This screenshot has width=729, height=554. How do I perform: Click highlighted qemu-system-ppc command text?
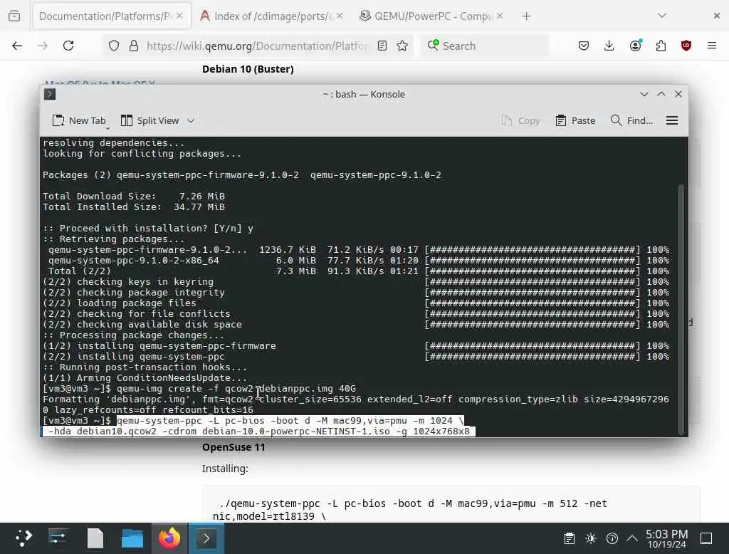coord(259,426)
